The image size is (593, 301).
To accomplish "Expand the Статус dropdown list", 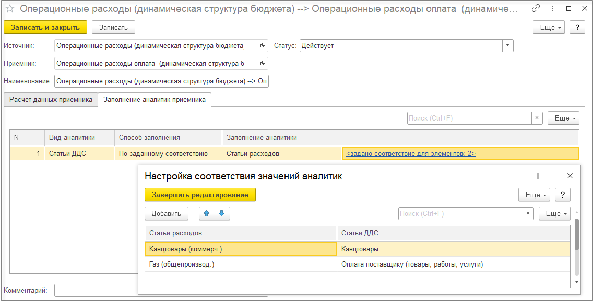I will click(507, 46).
